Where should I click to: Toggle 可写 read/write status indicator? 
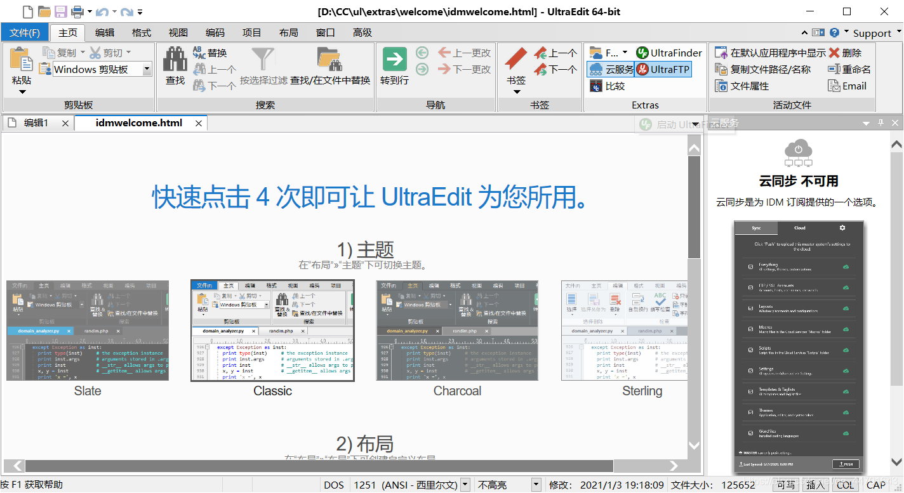[x=786, y=485]
